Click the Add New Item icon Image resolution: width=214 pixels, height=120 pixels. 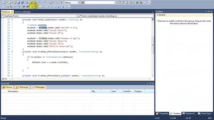point(9,3)
